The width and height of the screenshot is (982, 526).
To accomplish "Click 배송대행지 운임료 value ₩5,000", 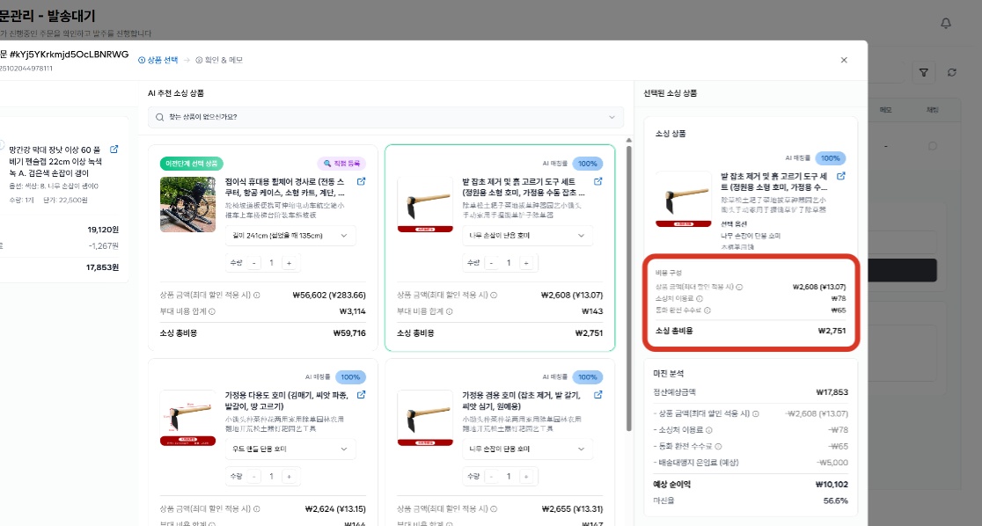I will (833, 463).
